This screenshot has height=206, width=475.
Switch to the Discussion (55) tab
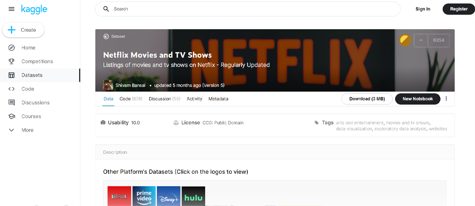click(x=164, y=99)
